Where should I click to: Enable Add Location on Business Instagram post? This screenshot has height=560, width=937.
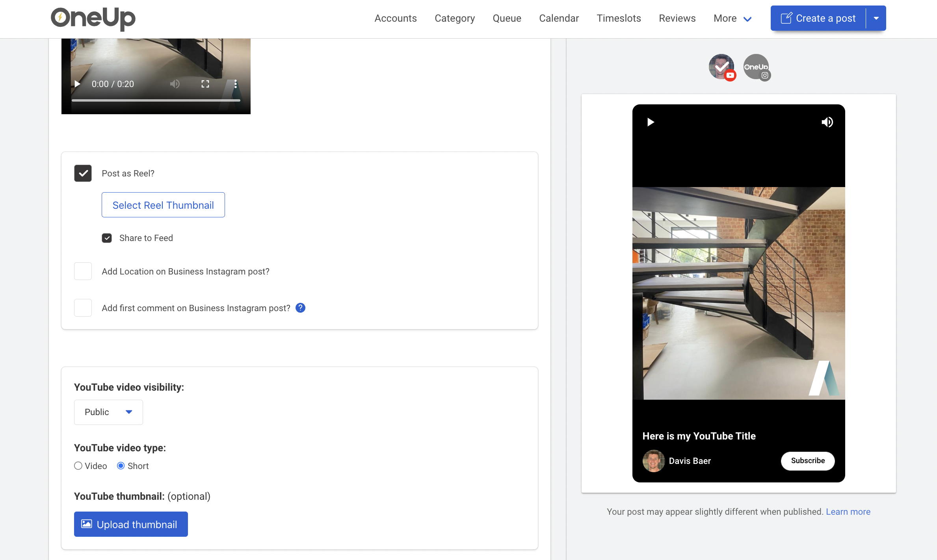[83, 271]
